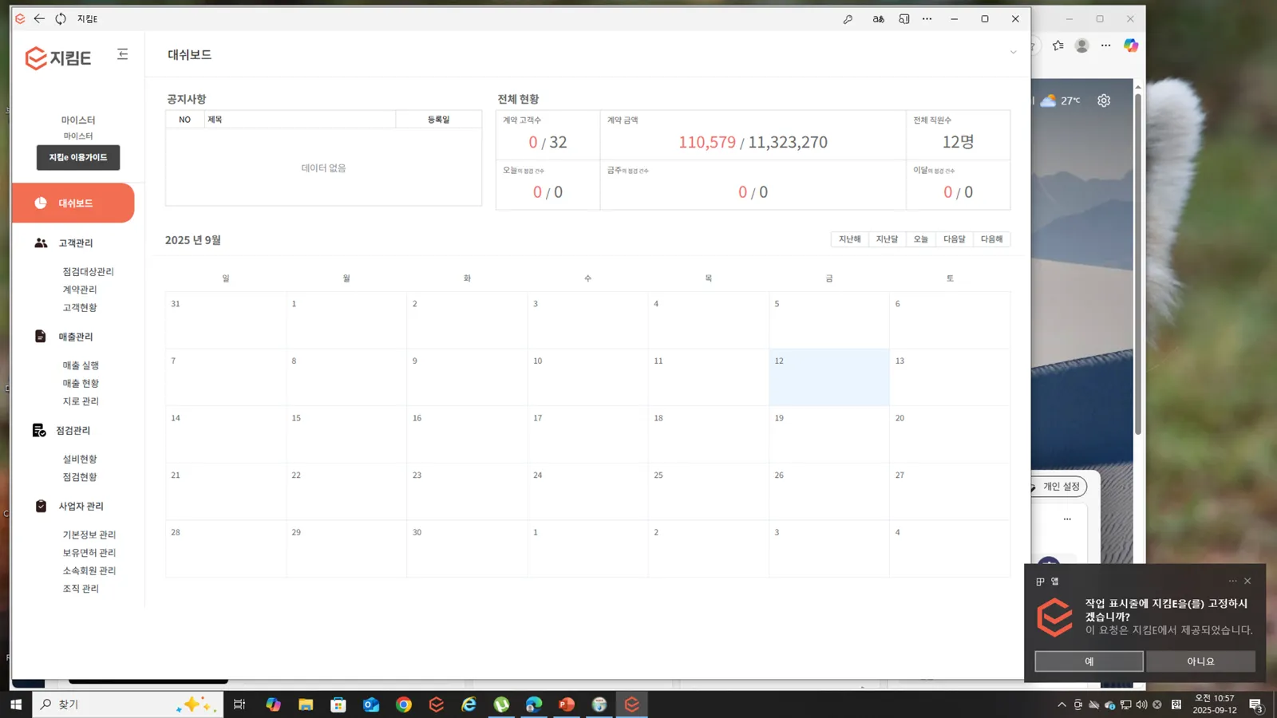Go back with the title bar arrow

click(x=39, y=18)
